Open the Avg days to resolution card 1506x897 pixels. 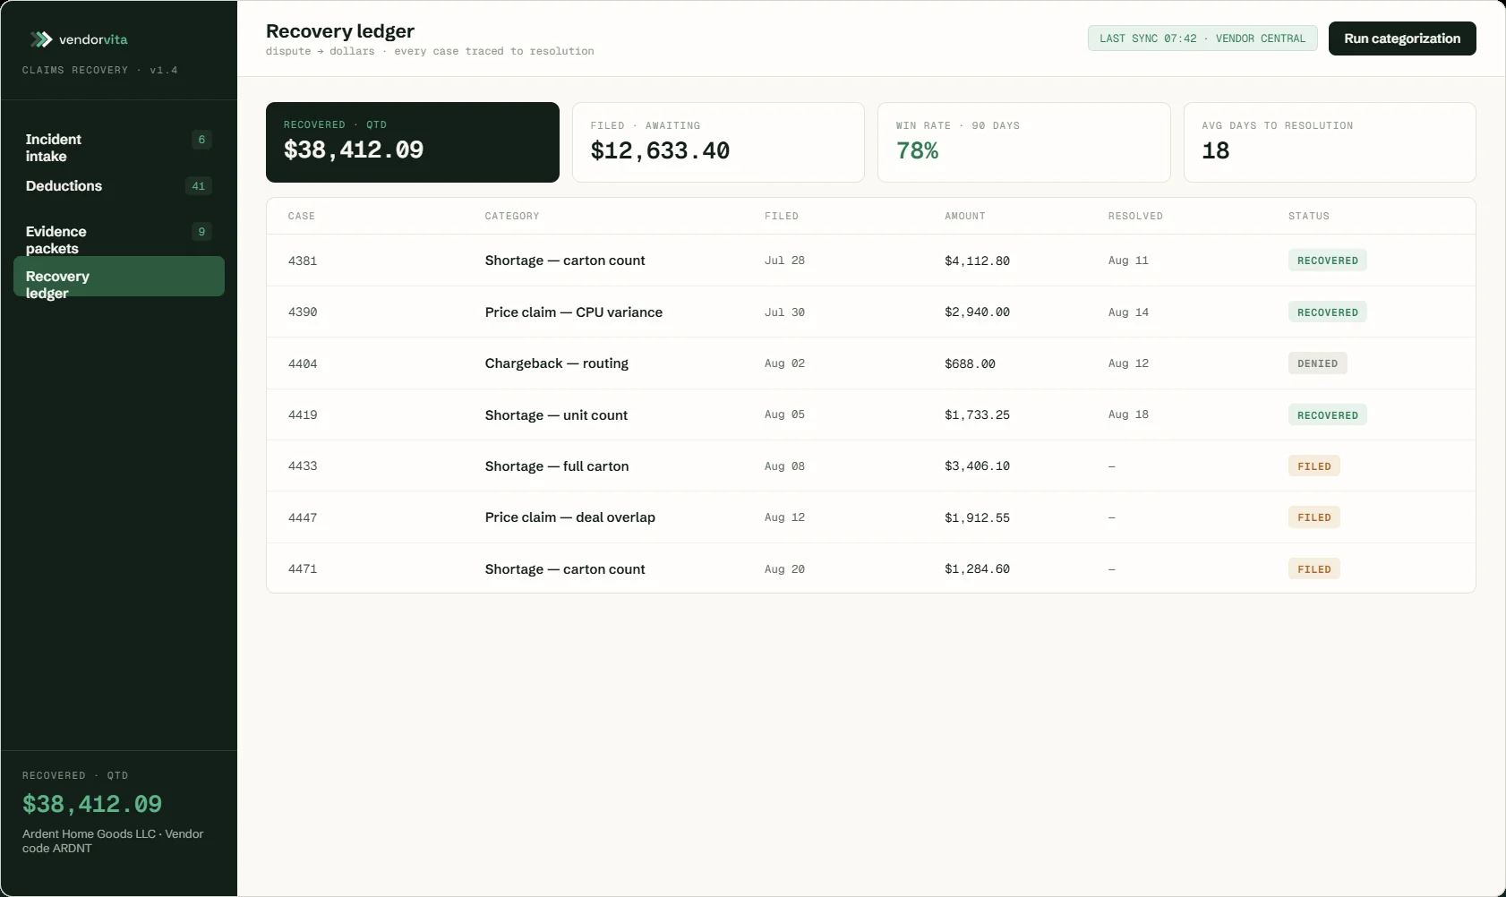click(x=1330, y=142)
